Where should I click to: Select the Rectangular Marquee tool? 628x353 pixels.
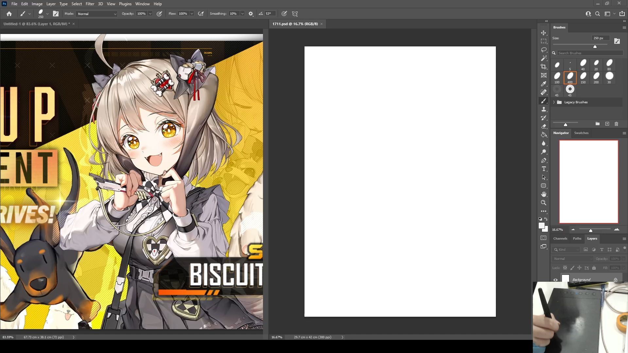(x=544, y=42)
